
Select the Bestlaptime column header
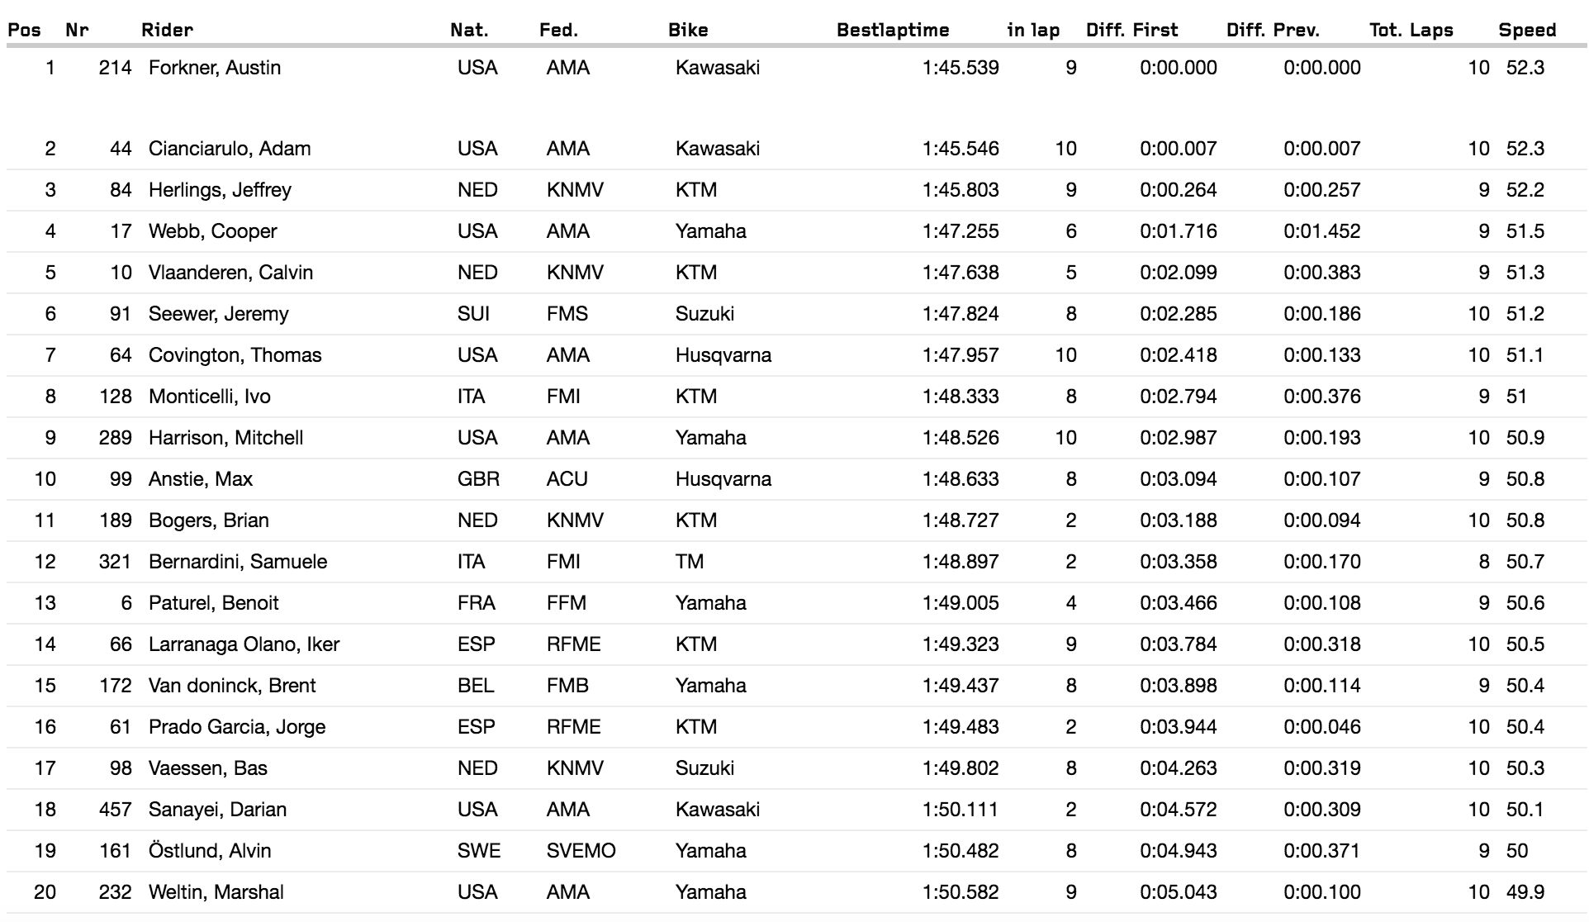pyautogui.click(x=892, y=31)
